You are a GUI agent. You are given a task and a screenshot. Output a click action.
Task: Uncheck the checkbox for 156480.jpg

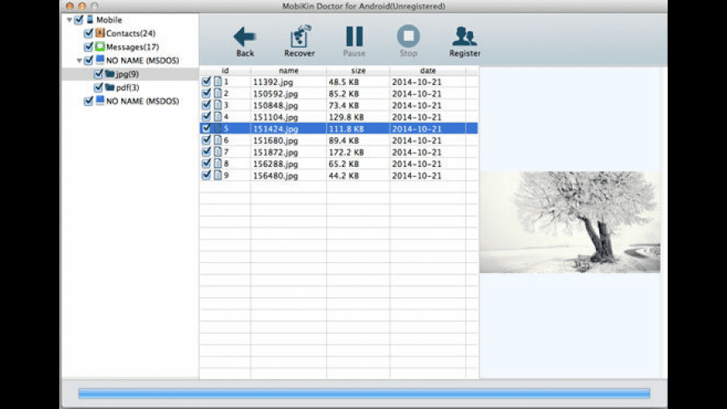tap(206, 175)
